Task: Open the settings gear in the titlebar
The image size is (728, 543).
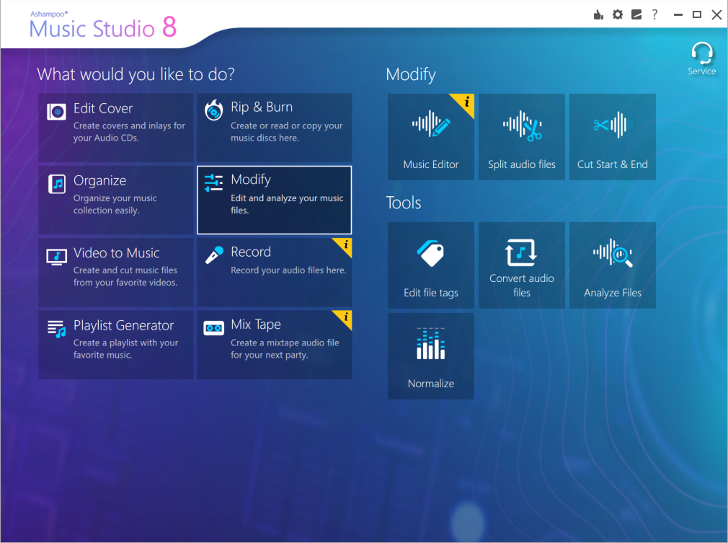Action: click(617, 14)
